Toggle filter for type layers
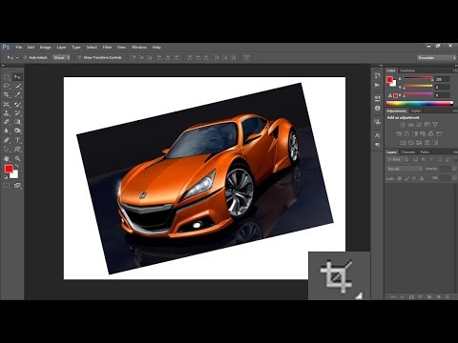 (431, 160)
